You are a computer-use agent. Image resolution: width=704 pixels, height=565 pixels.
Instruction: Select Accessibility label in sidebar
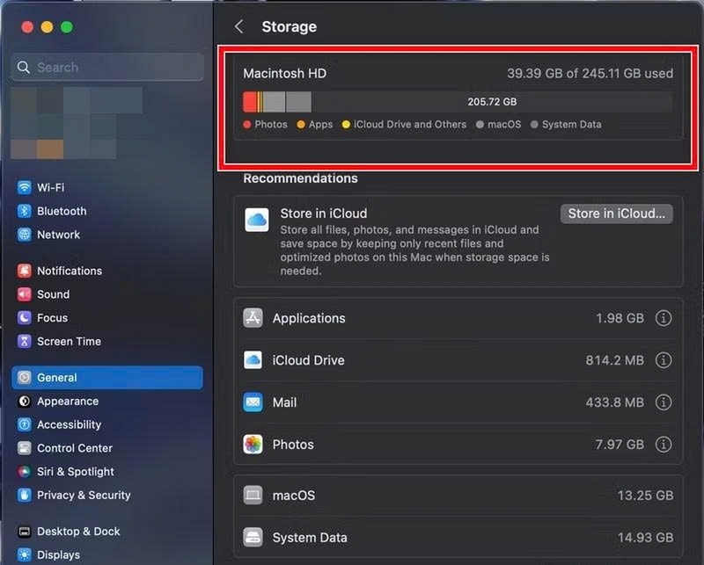[70, 424]
